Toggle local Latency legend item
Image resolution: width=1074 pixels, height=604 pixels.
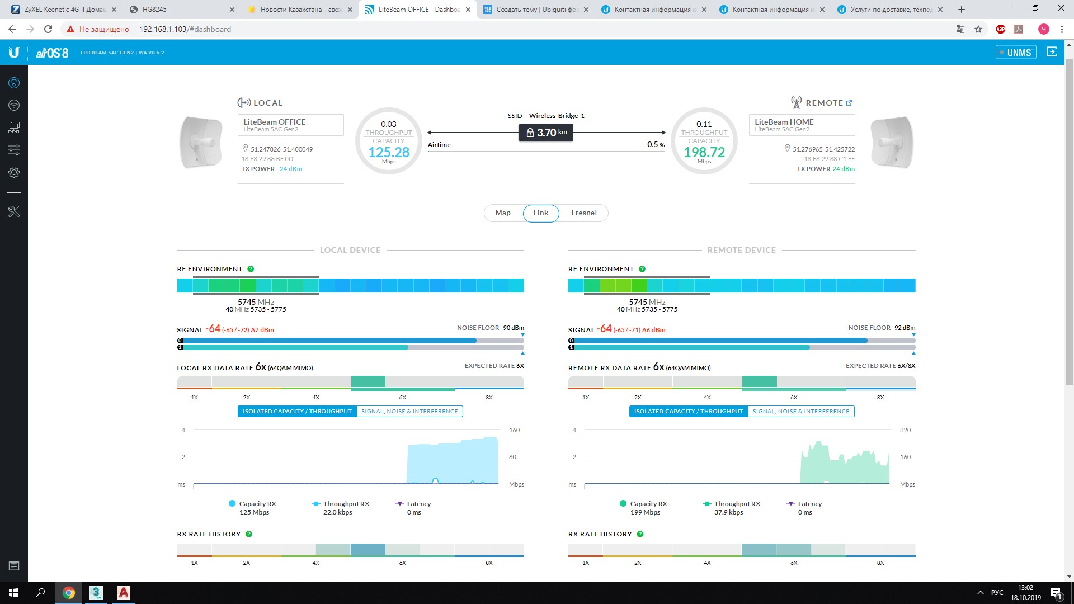(x=413, y=508)
